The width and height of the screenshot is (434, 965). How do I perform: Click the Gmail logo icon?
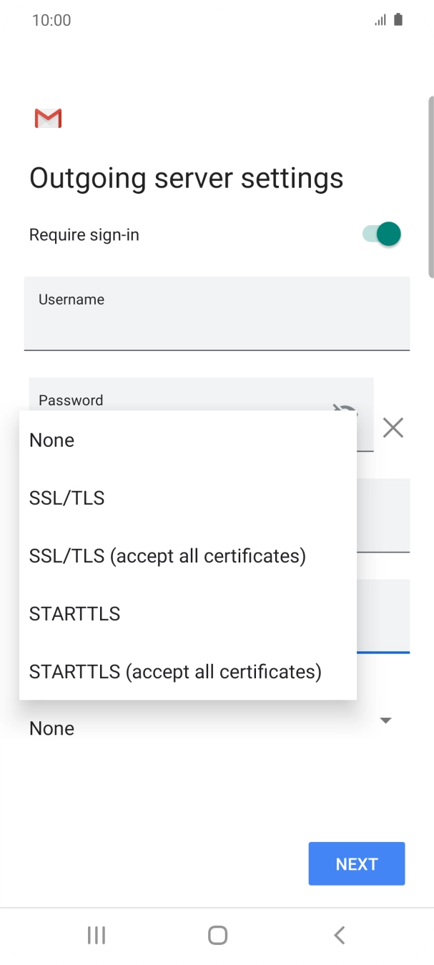point(48,118)
